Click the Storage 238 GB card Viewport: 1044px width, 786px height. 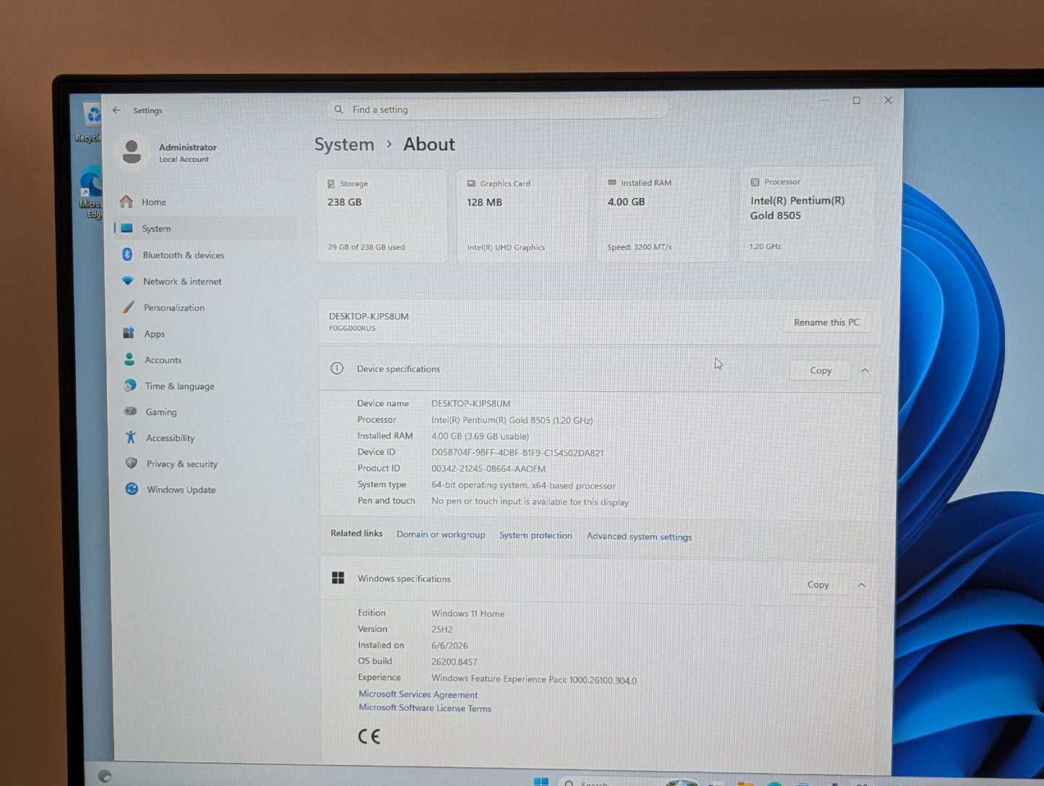coord(382,215)
